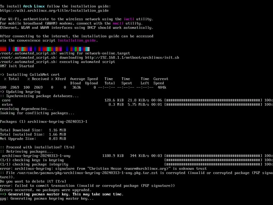Click the core database progress bar
Viewport: 273px width, 205px height.
point(213,100)
